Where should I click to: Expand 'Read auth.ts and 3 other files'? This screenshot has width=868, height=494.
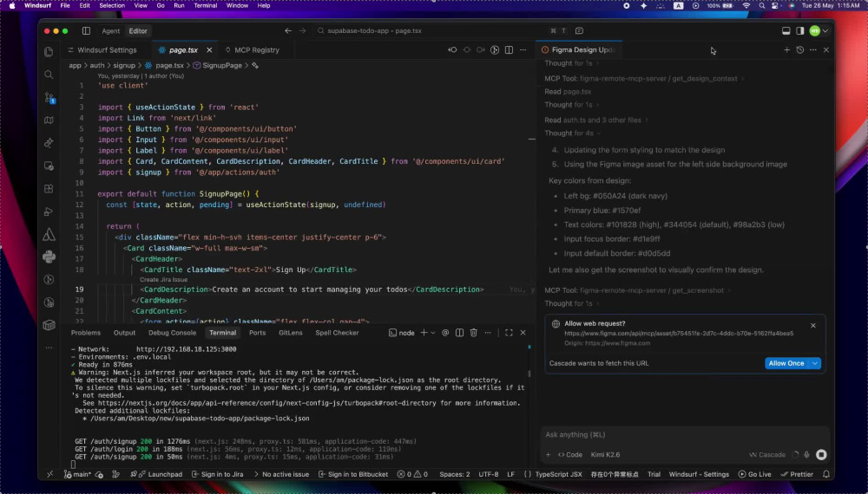pyautogui.click(x=595, y=120)
